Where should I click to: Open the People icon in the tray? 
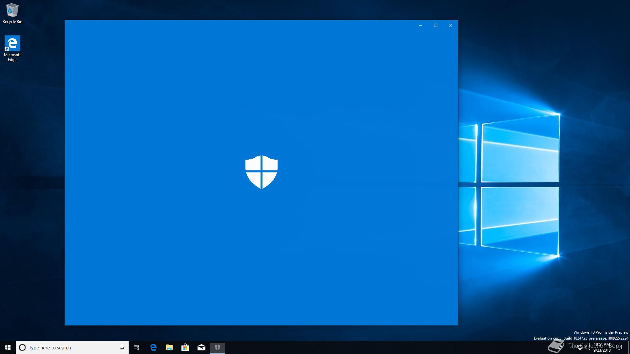click(560, 347)
